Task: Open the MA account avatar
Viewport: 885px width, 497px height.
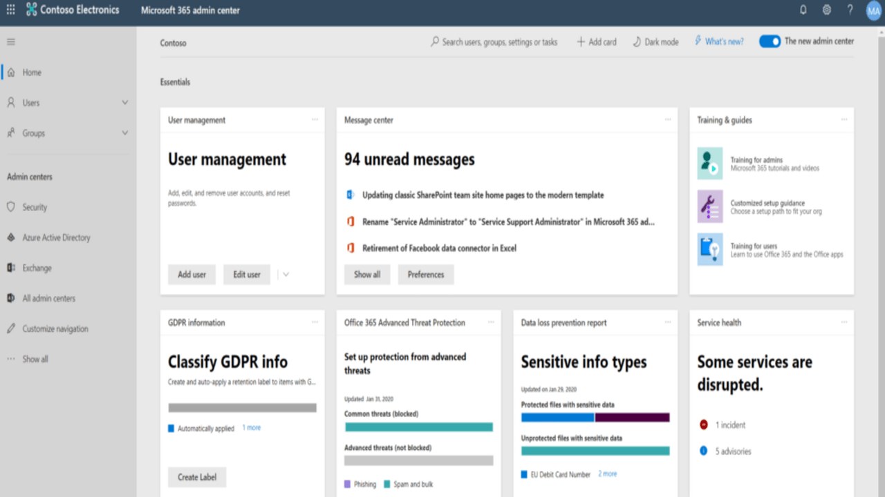Action: coord(873,10)
